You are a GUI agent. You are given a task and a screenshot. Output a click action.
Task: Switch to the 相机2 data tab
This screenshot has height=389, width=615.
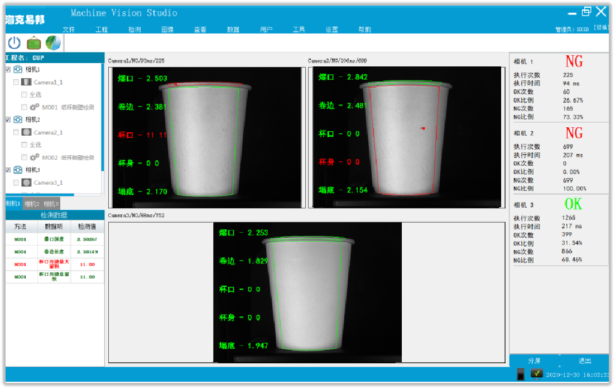[x=32, y=204]
